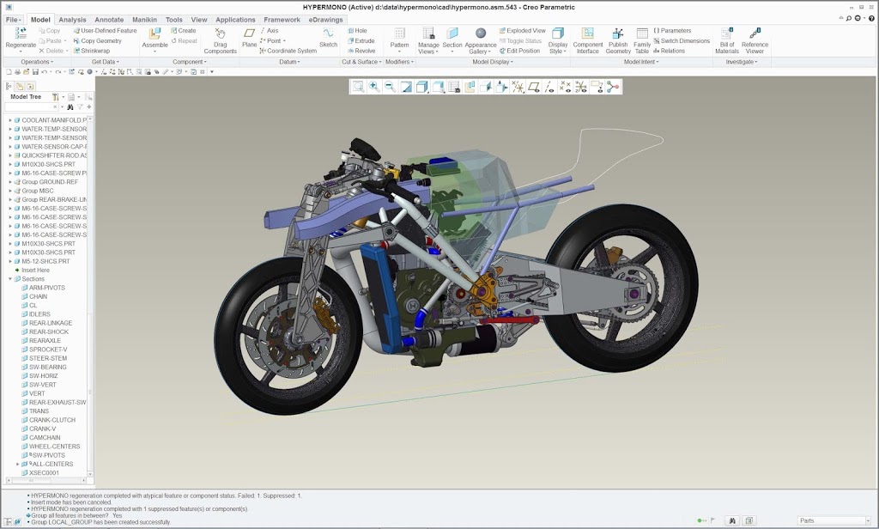Click the Extrude button
The width and height of the screenshot is (879, 529).
point(361,40)
